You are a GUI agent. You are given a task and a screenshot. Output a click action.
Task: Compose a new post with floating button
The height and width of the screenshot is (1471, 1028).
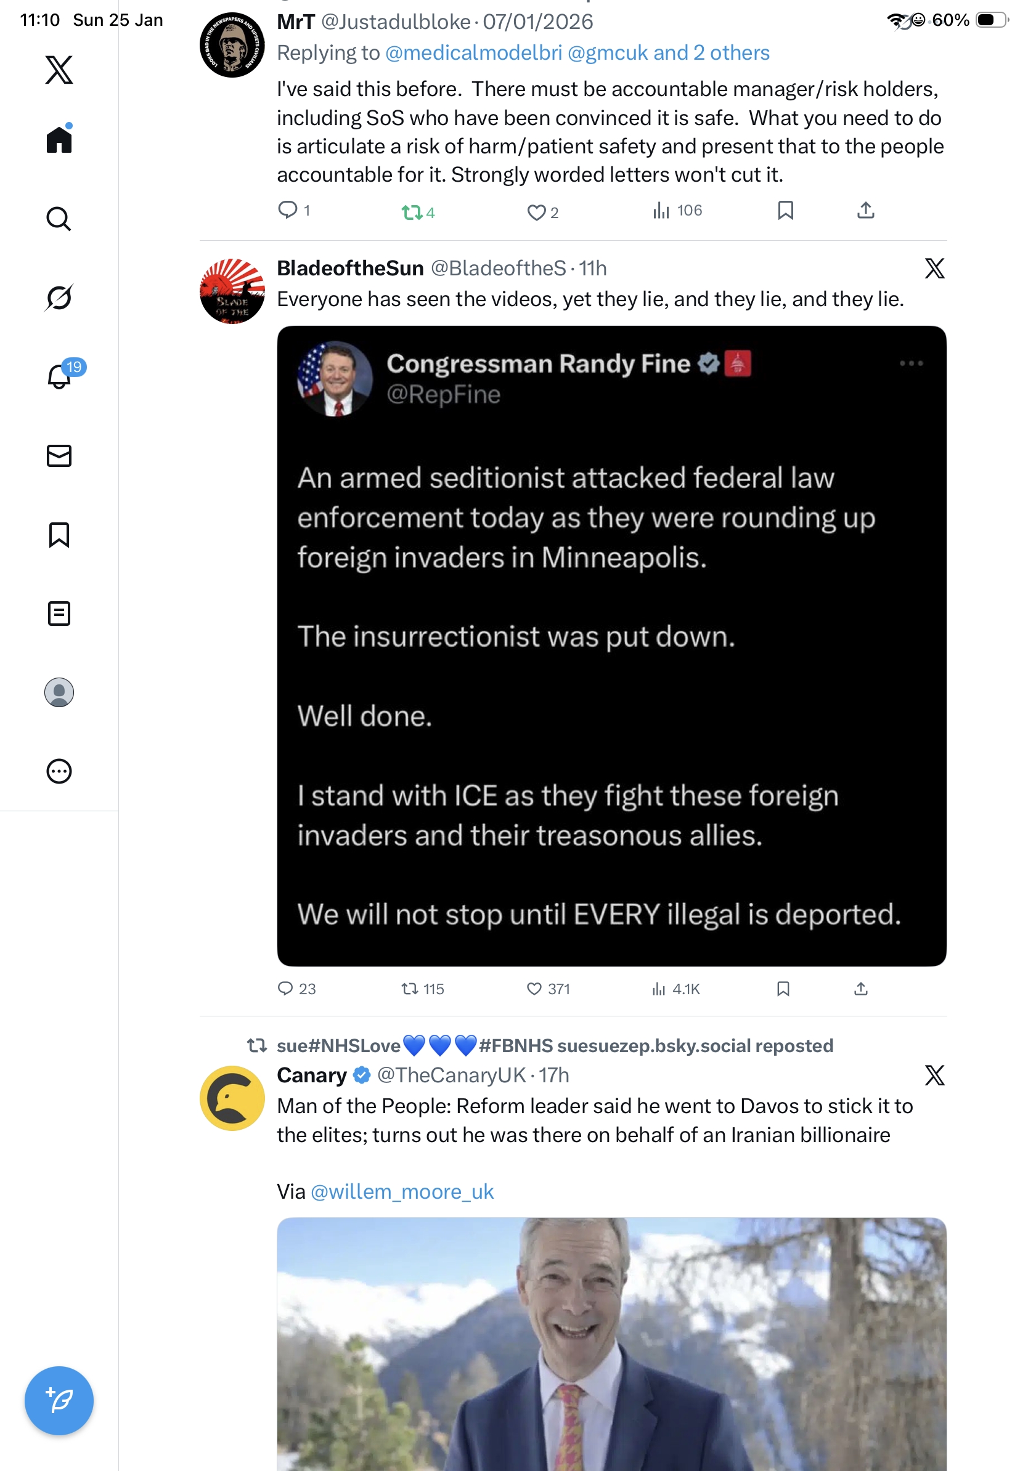click(59, 1401)
